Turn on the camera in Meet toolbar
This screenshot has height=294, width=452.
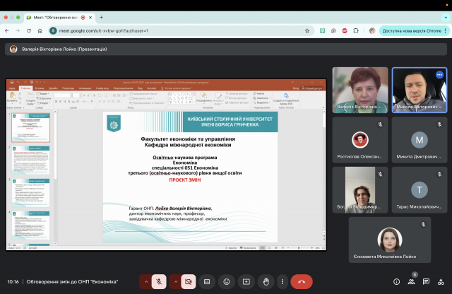point(189,281)
